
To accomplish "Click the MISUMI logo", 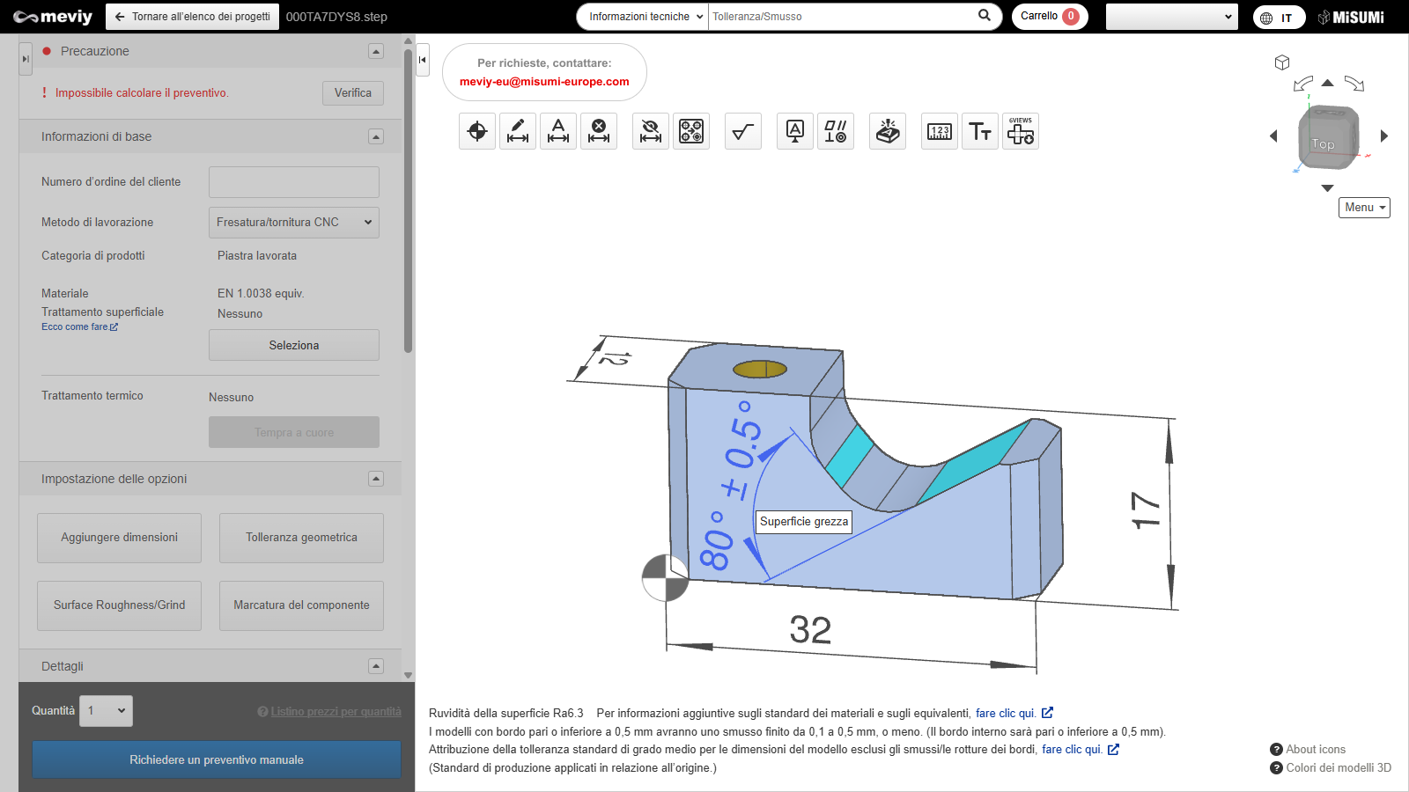I will click(1351, 17).
